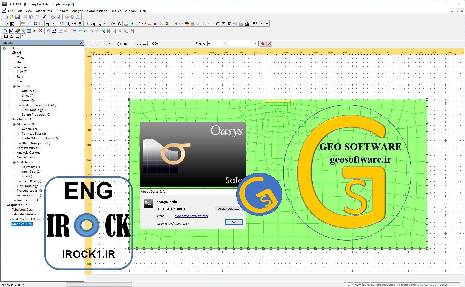Click the yellow footing elements in mesh
This screenshot has width=465, height=287.
point(278,101)
